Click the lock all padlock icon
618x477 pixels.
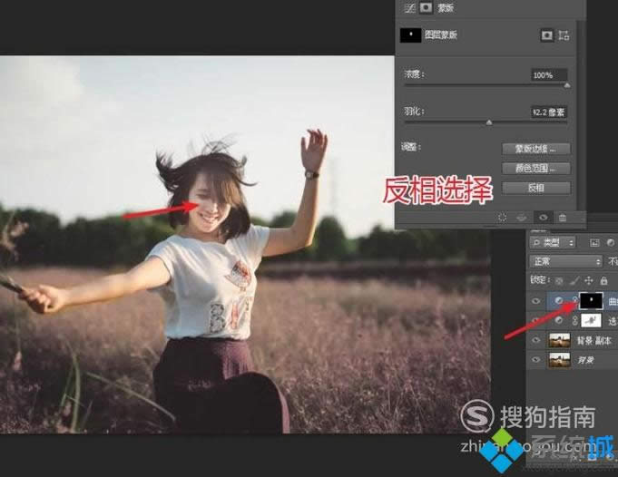click(x=603, y=280)
